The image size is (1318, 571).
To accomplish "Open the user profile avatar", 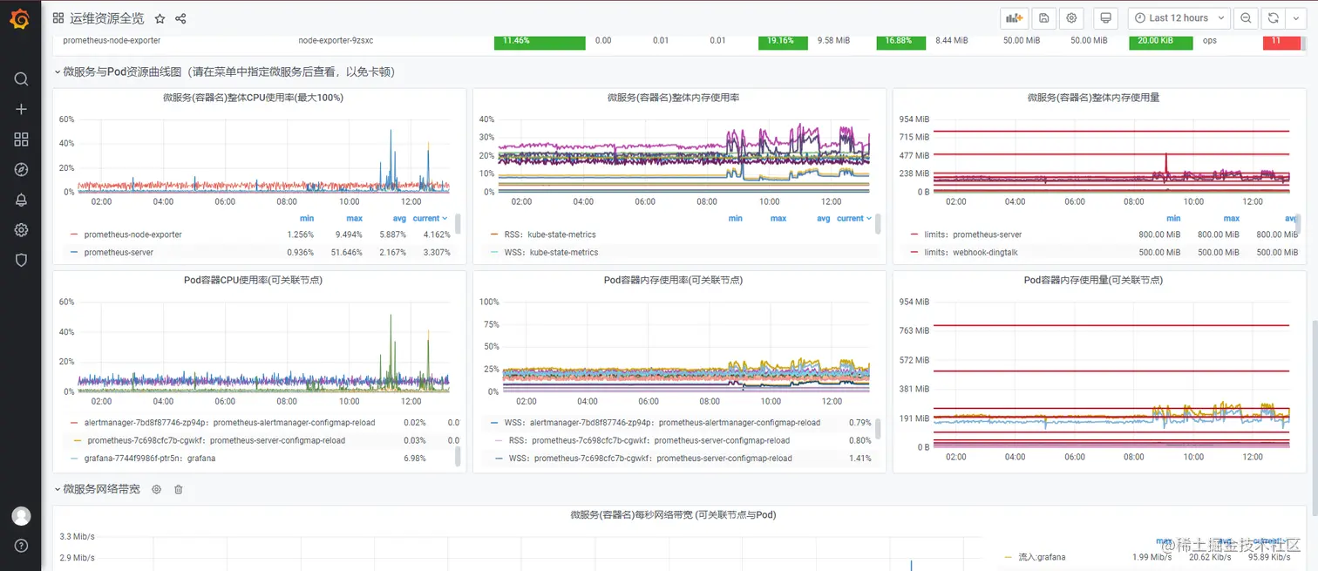I will point(21,516).
